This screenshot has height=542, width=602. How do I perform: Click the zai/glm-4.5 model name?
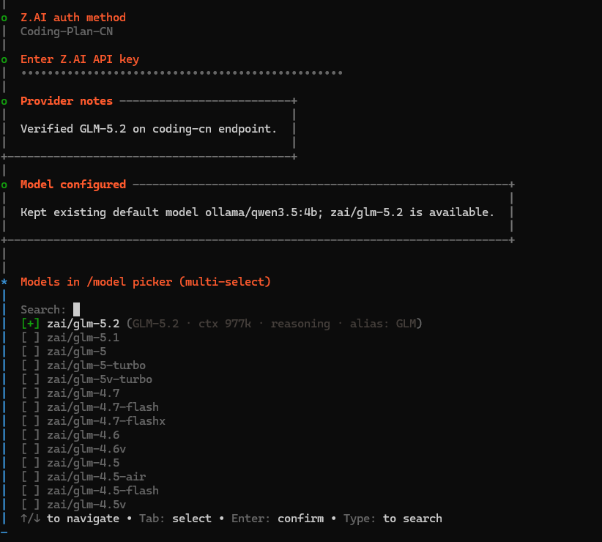tap(83, 463)
